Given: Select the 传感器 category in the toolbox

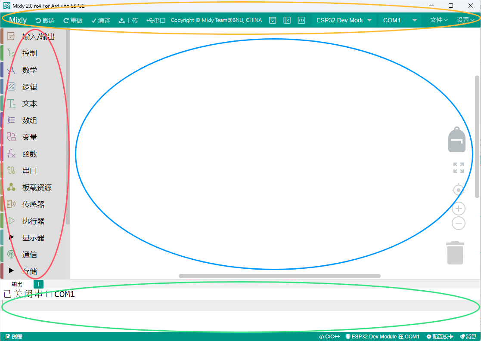Looking at the screenshot, I should (33, 204).
